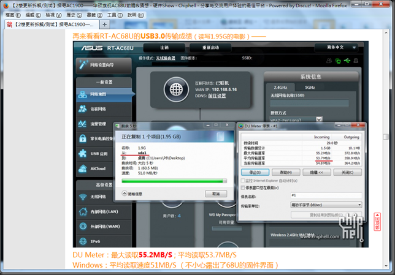395x275 pixels.
Task: Open the Bookmarks menu in Firefox
Action: tap(94, 15)
